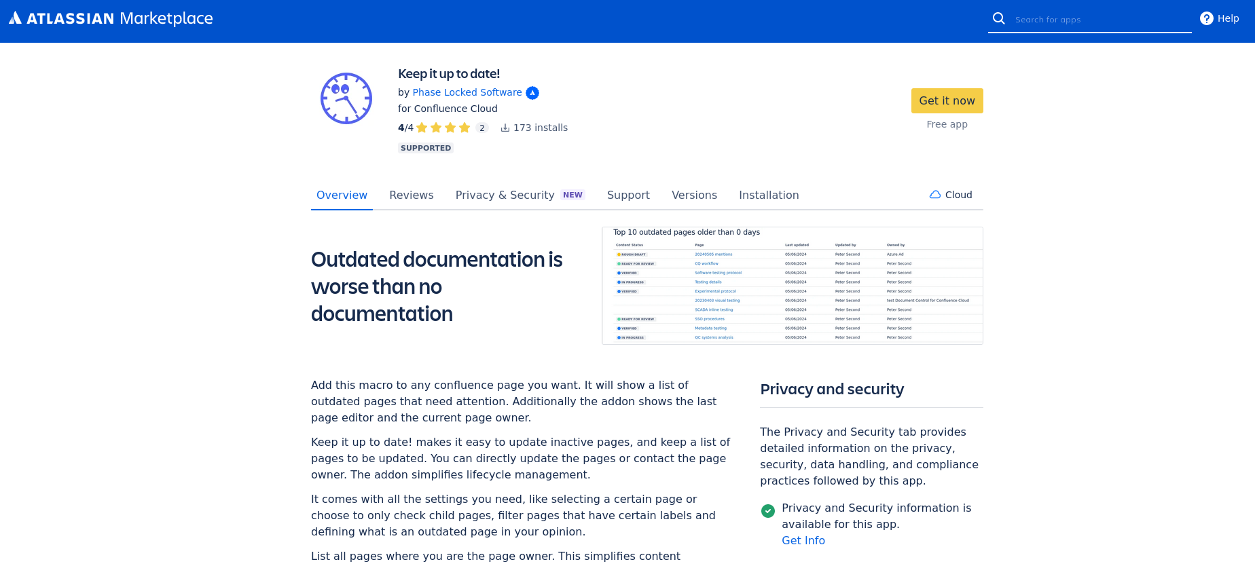Focus the Search for apps field
1255x566 pixels.
tap(1100, 20)
